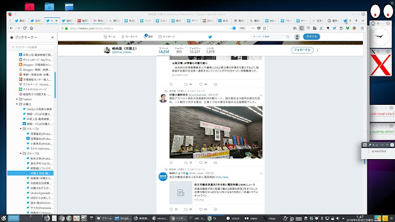Open the 90% zoom level indicator
395x222 pixels.
pos(242,28)
